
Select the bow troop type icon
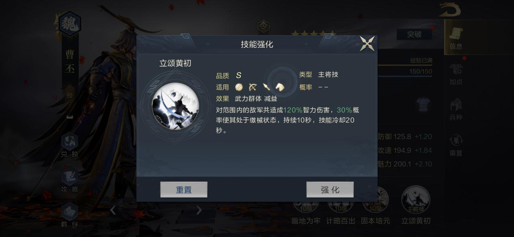(x=253, y=87)
